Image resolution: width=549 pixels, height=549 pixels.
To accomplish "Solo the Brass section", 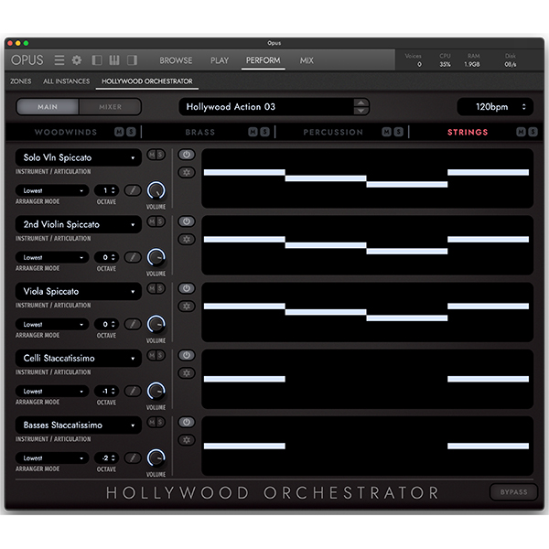I will point(264,133).
